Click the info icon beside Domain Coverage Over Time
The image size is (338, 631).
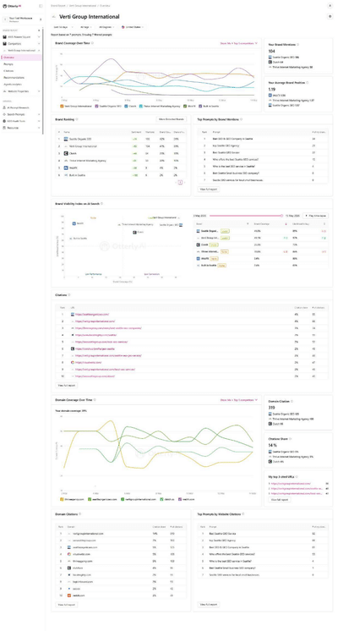[95, 400]
